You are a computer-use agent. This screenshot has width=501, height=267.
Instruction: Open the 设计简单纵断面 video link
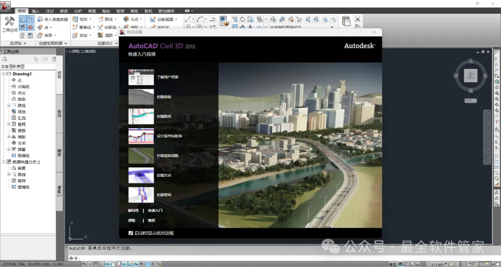(169, 136)
